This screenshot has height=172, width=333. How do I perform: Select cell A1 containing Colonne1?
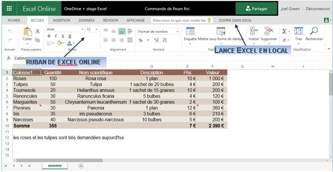coord(27,73)
